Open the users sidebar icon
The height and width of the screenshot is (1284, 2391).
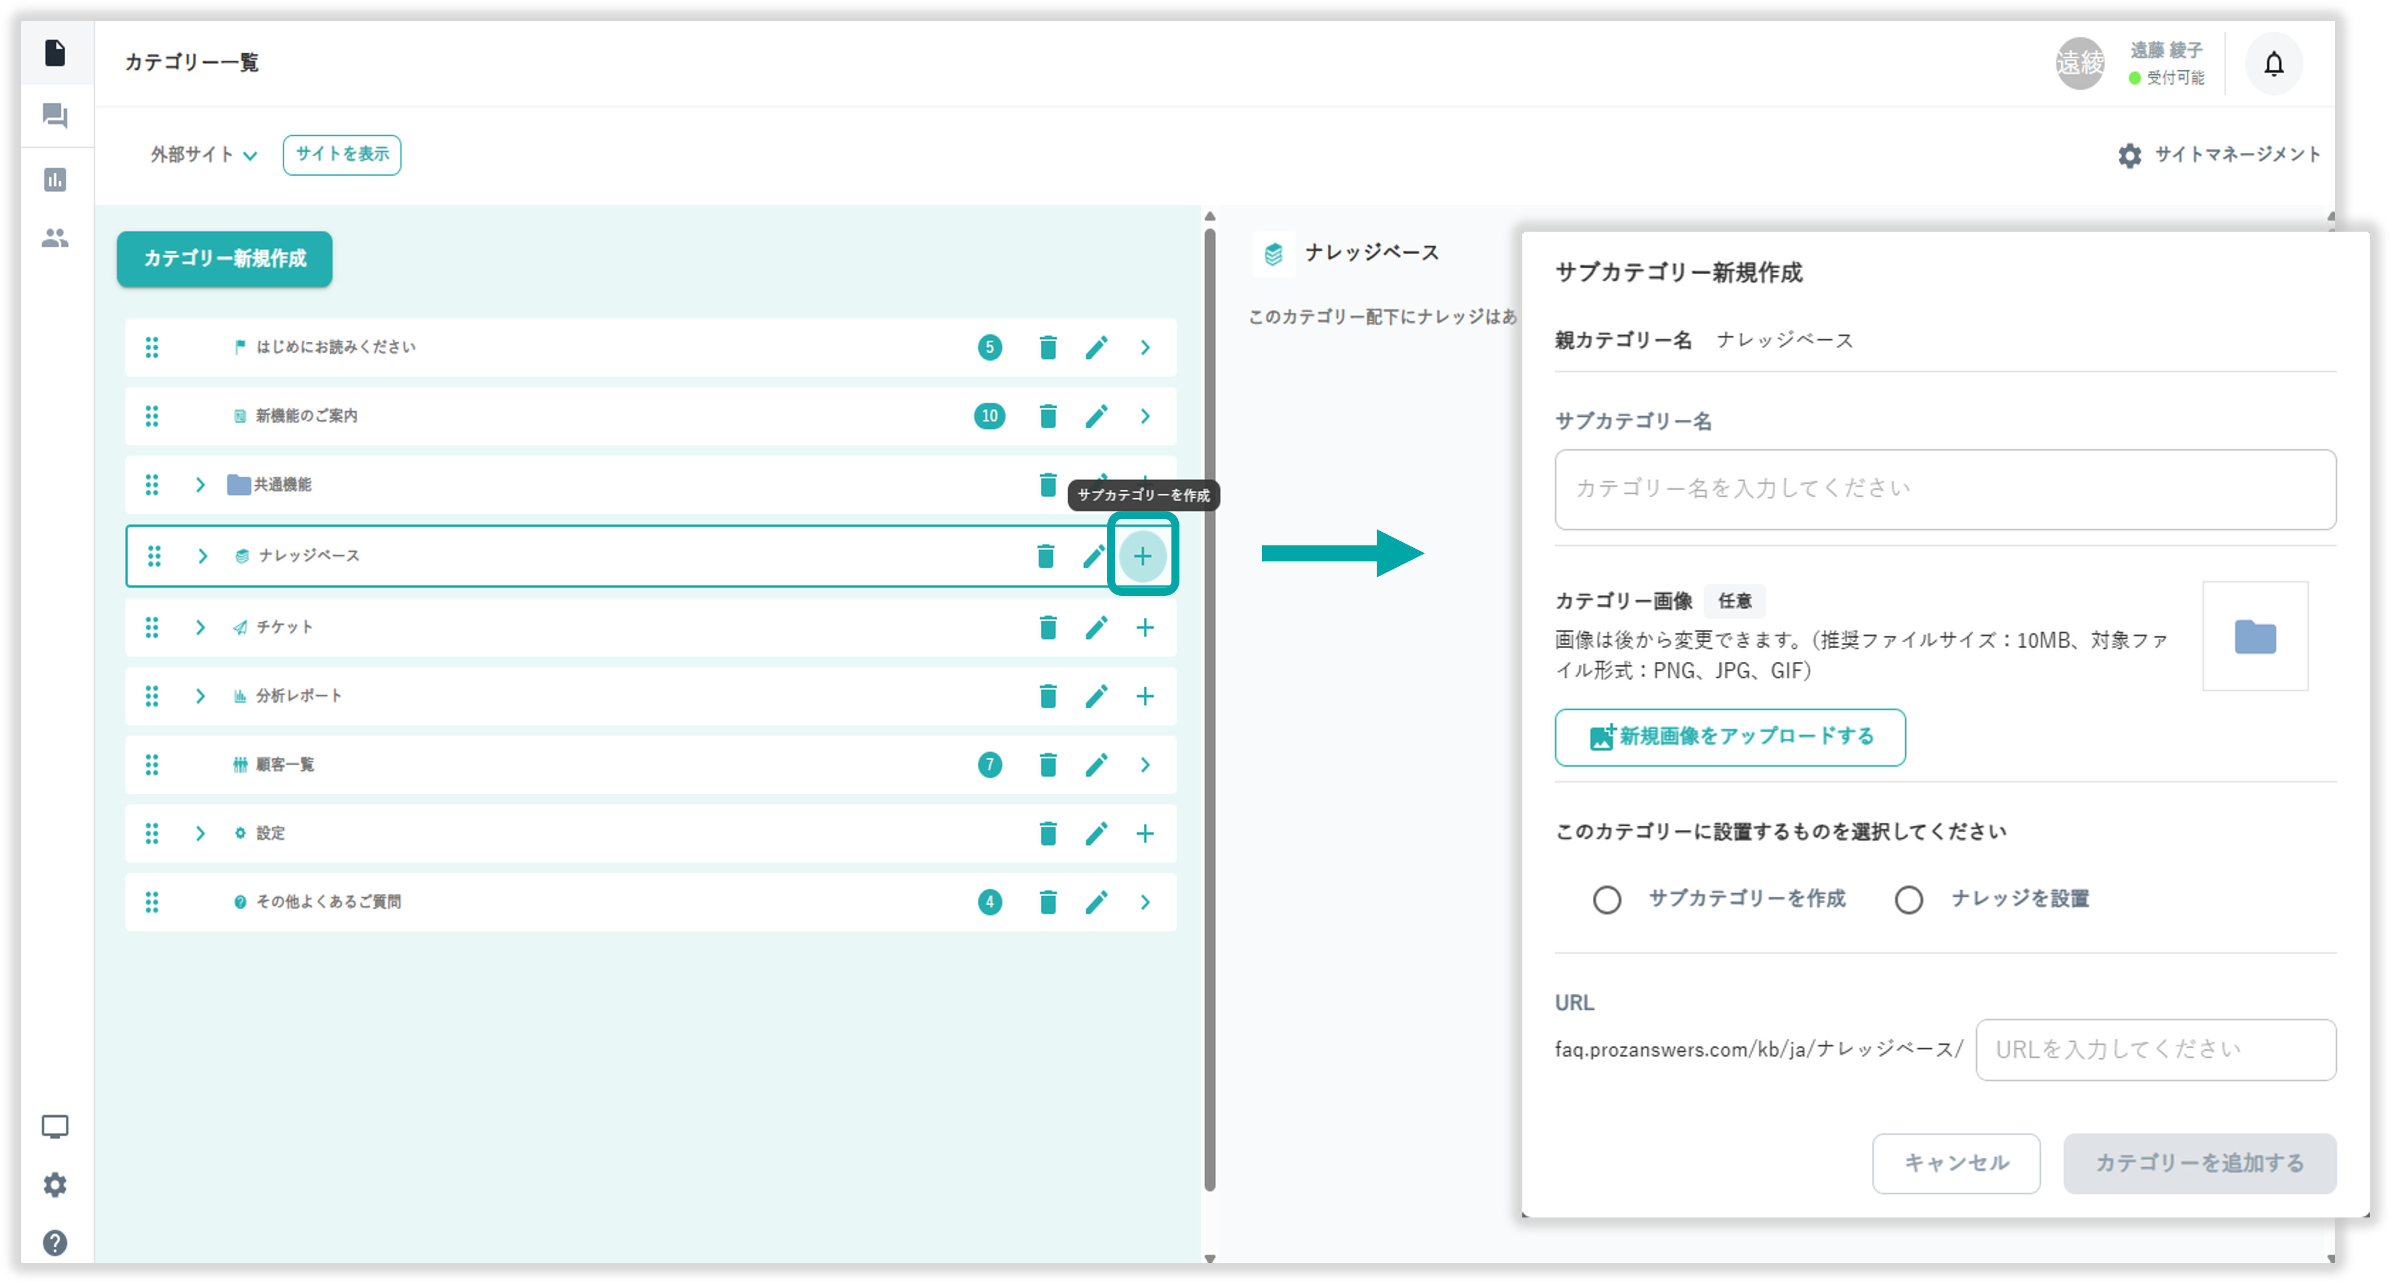pos(55,239)
